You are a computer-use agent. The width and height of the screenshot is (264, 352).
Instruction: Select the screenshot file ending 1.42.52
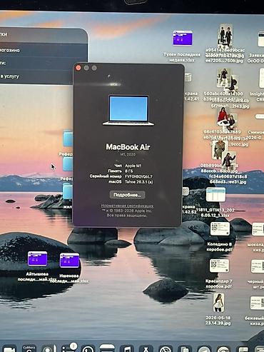point(186,191)
